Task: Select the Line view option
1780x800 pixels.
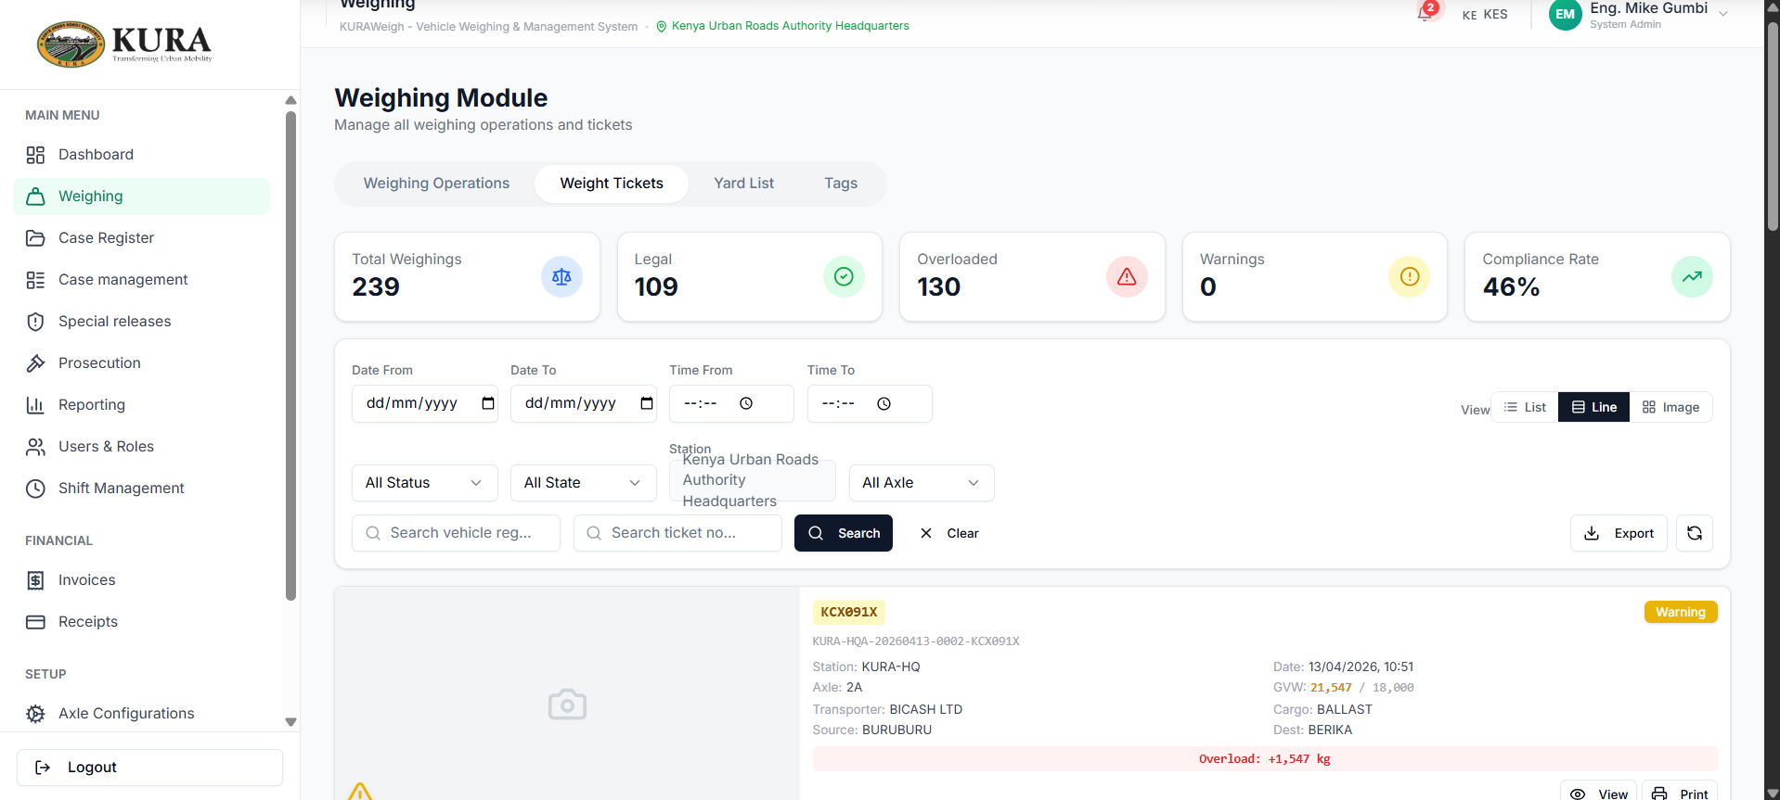Action: click(1593, 407)
